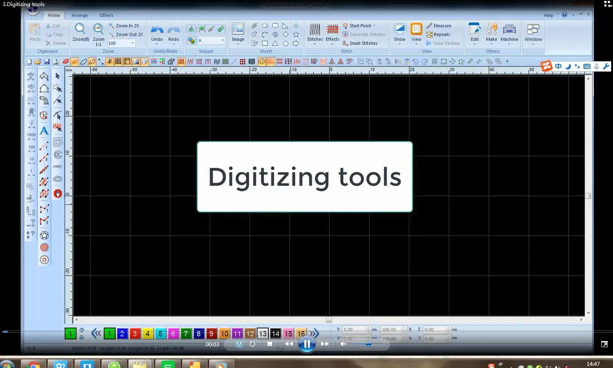
Task: Select the arrow pointer tool
Action: coord(58,76)
